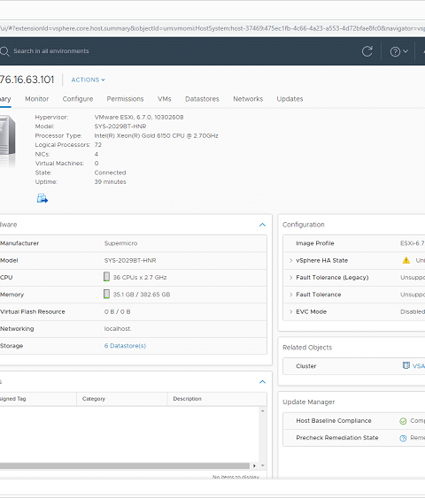Viewport: 425px width, 498px height.
Task: Expand the vSphere HA State row
Action: (x=290, y=260)
